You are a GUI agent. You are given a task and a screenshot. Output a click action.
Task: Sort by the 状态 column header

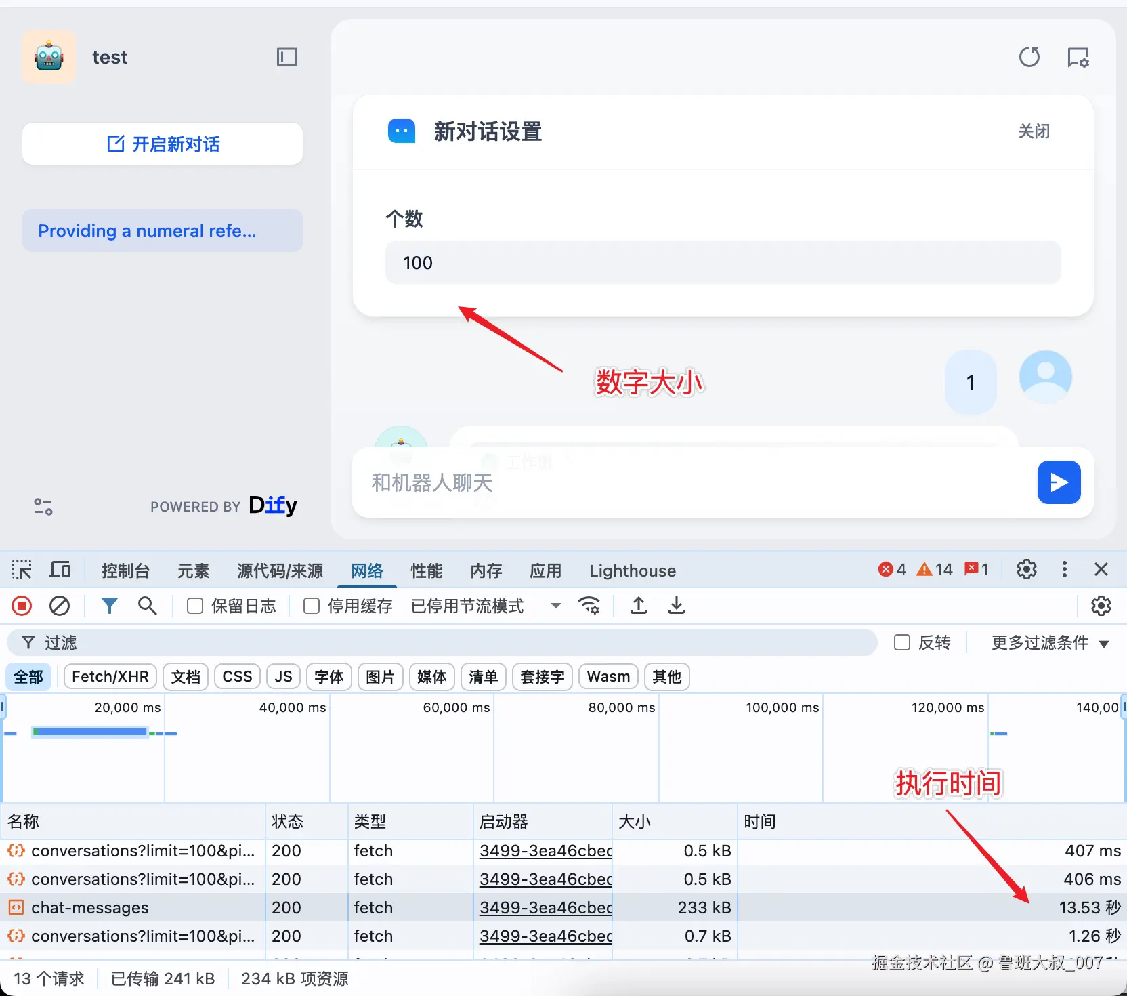tap(306, 821)
